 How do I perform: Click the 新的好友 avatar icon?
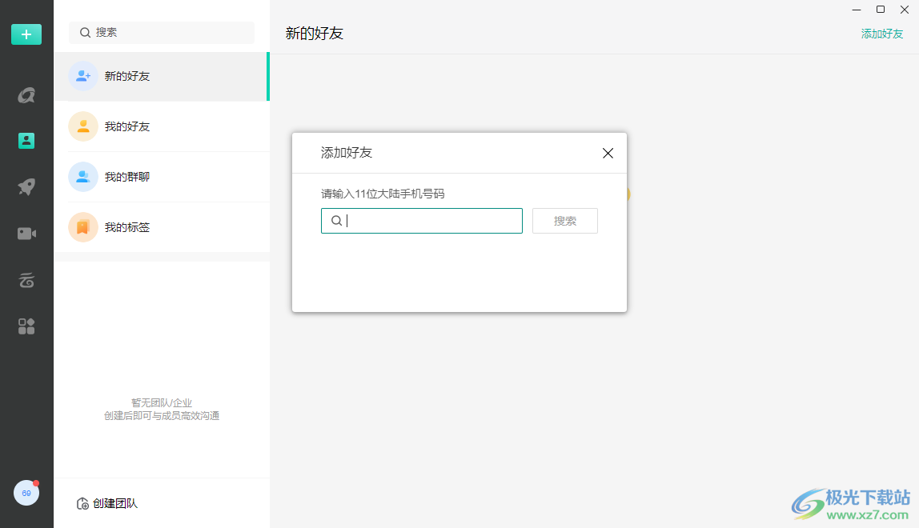(x=83, y=76)
